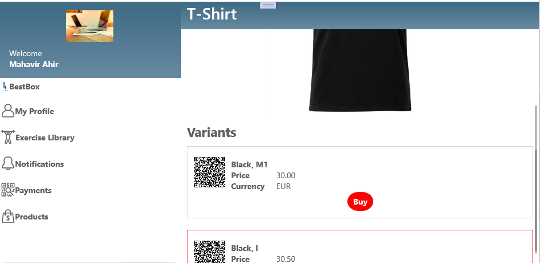
Task: Navigate to Payments menu text
Action: (x=33, y=190)
